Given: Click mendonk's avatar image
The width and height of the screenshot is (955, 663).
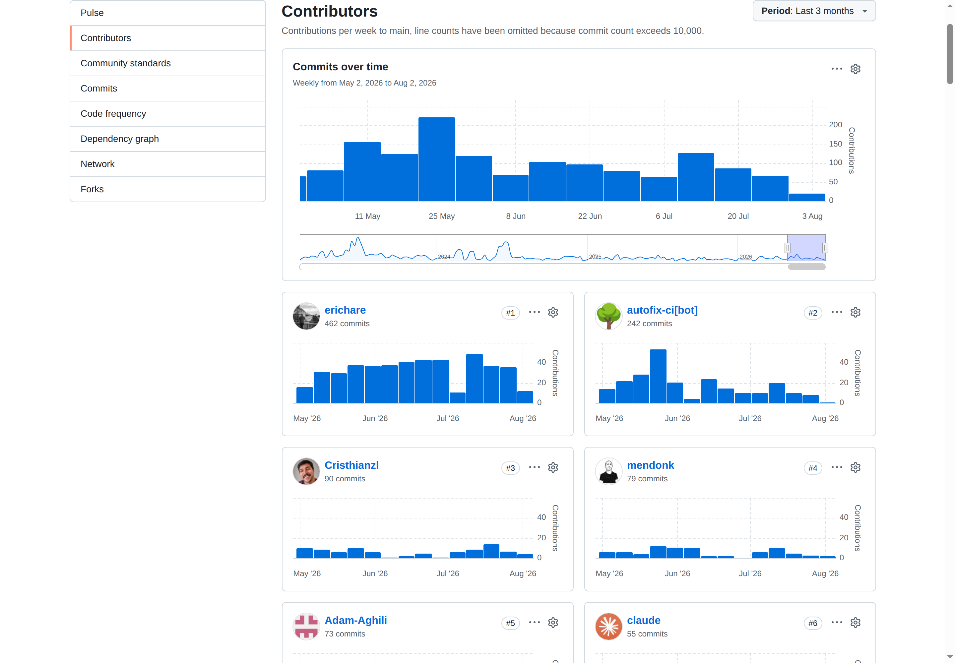Looking at the screenshot, I should 609,471.
